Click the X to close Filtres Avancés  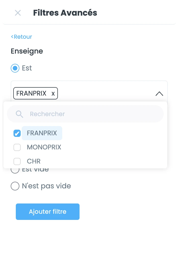18,13
